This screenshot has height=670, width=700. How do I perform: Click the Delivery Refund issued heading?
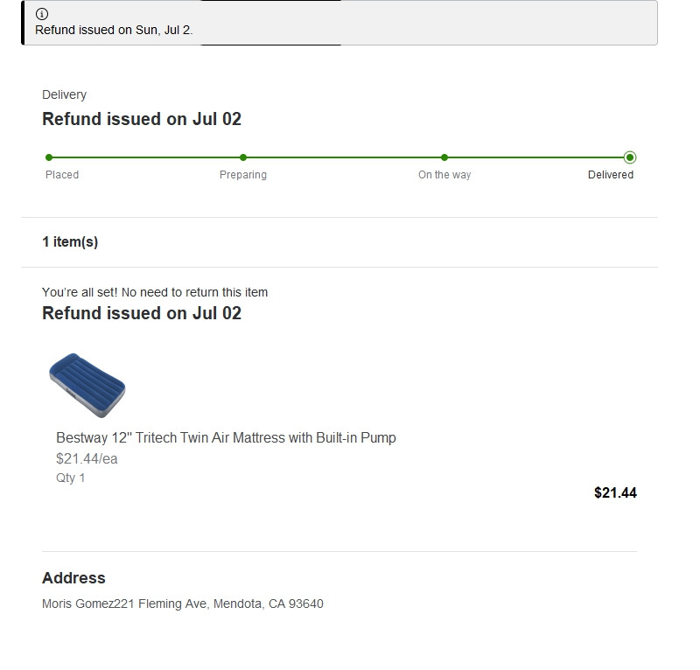click(x=142, y=119)
